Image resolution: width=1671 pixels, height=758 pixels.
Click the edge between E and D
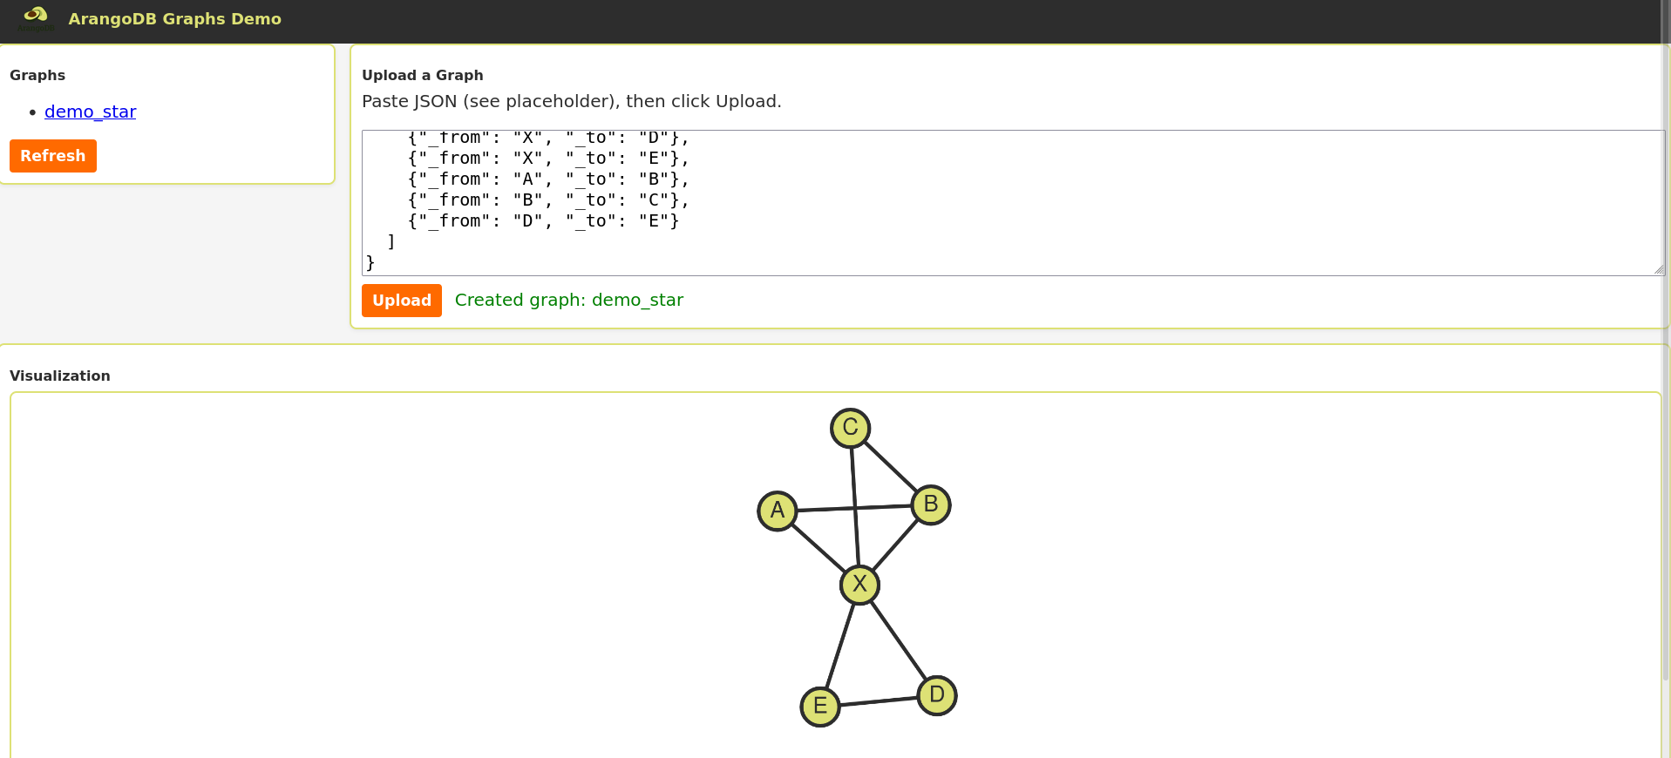click(879, 701)
